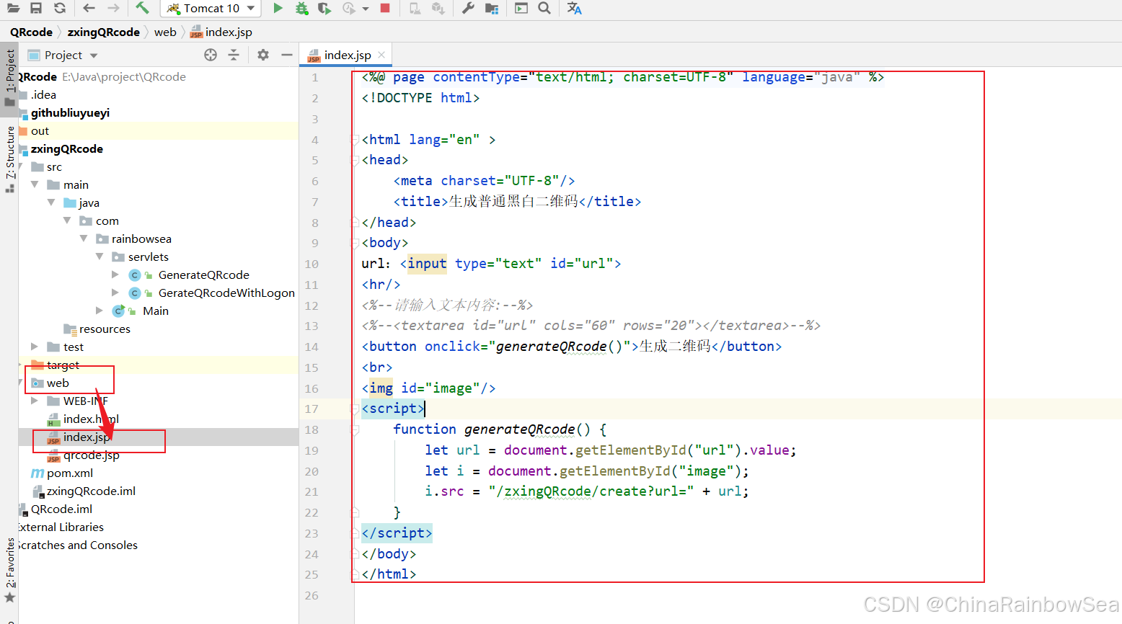
Task: Collapse the servlets package in the tree
Action: click(100, 257)
